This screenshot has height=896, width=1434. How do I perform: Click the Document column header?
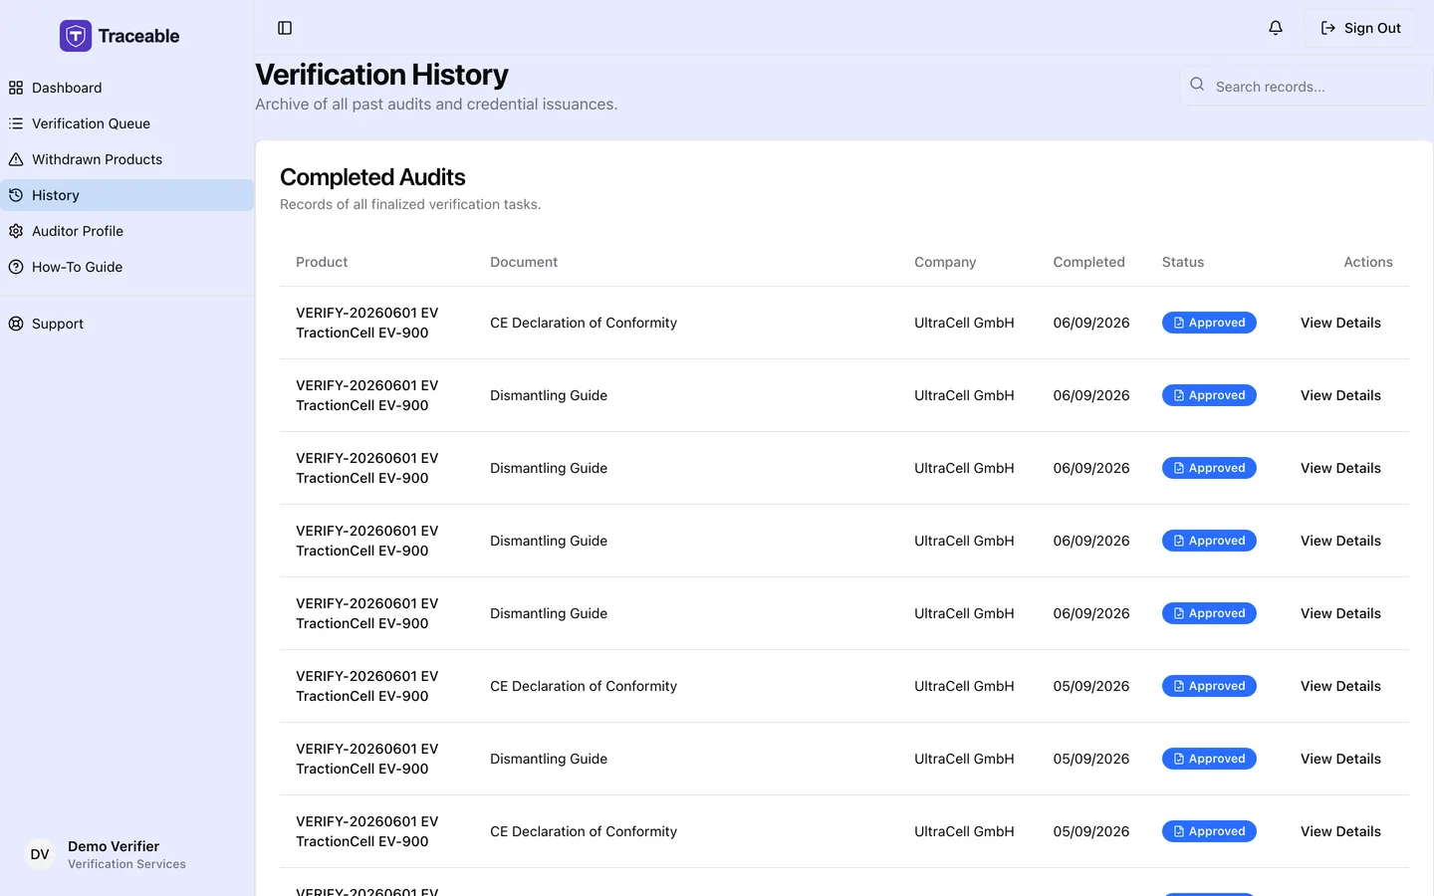coord(524,262)
